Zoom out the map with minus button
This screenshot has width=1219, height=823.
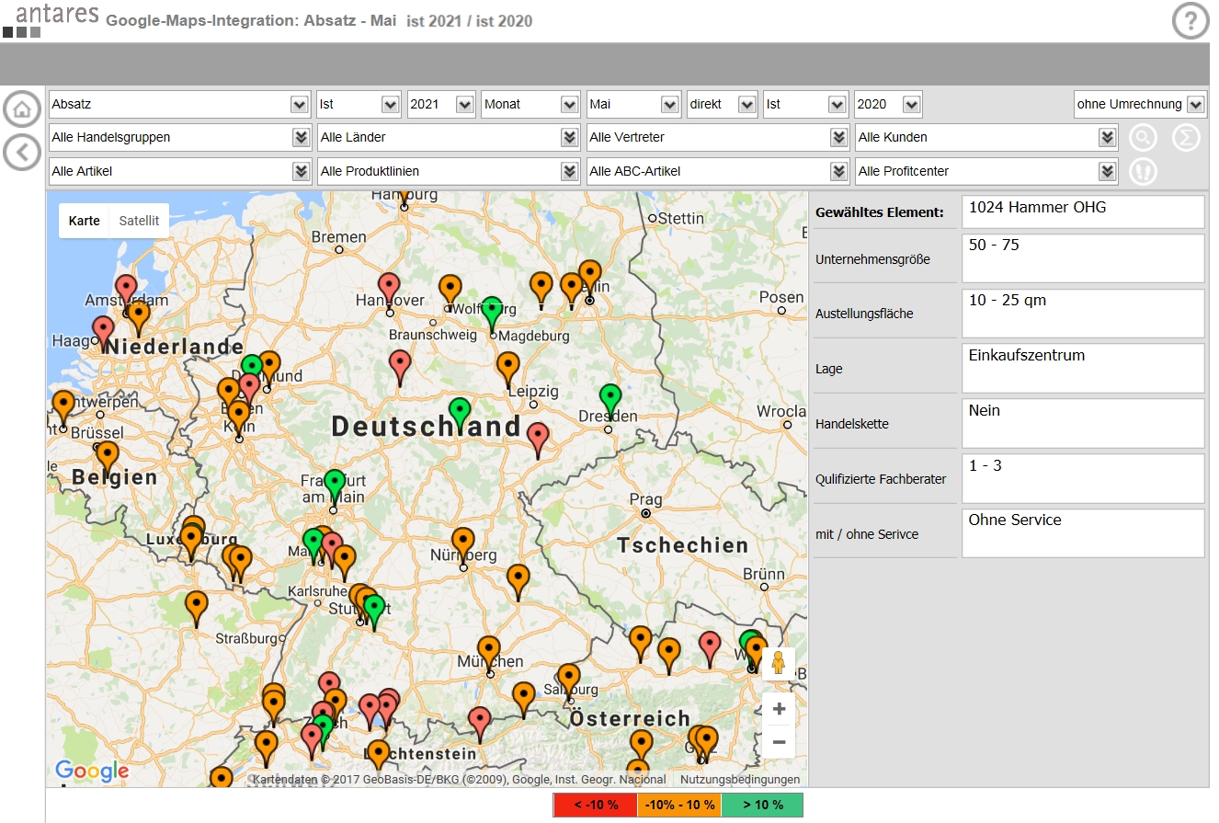point(779,742)
